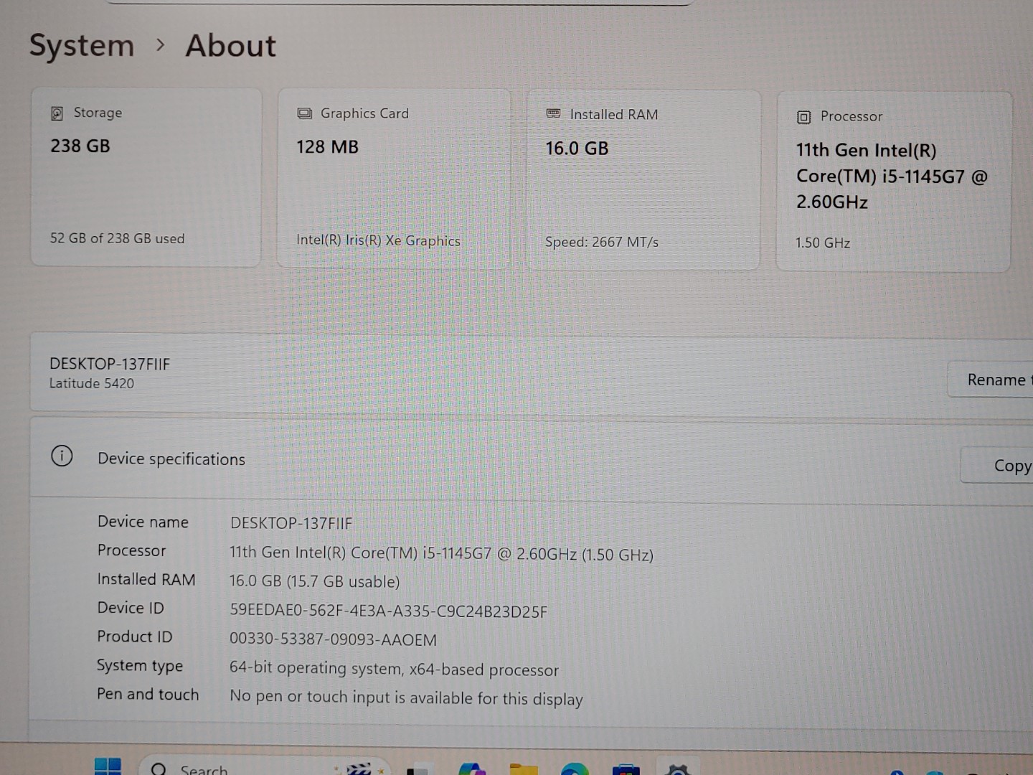This screenshot has height=775, width=1033.
Task: Click the Installed RAM card showing 16.0 GB
Action: [643, 178]
